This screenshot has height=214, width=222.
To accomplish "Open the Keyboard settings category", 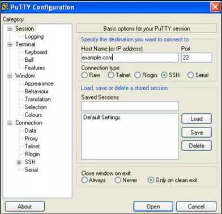I will click(x=36, y=52).
